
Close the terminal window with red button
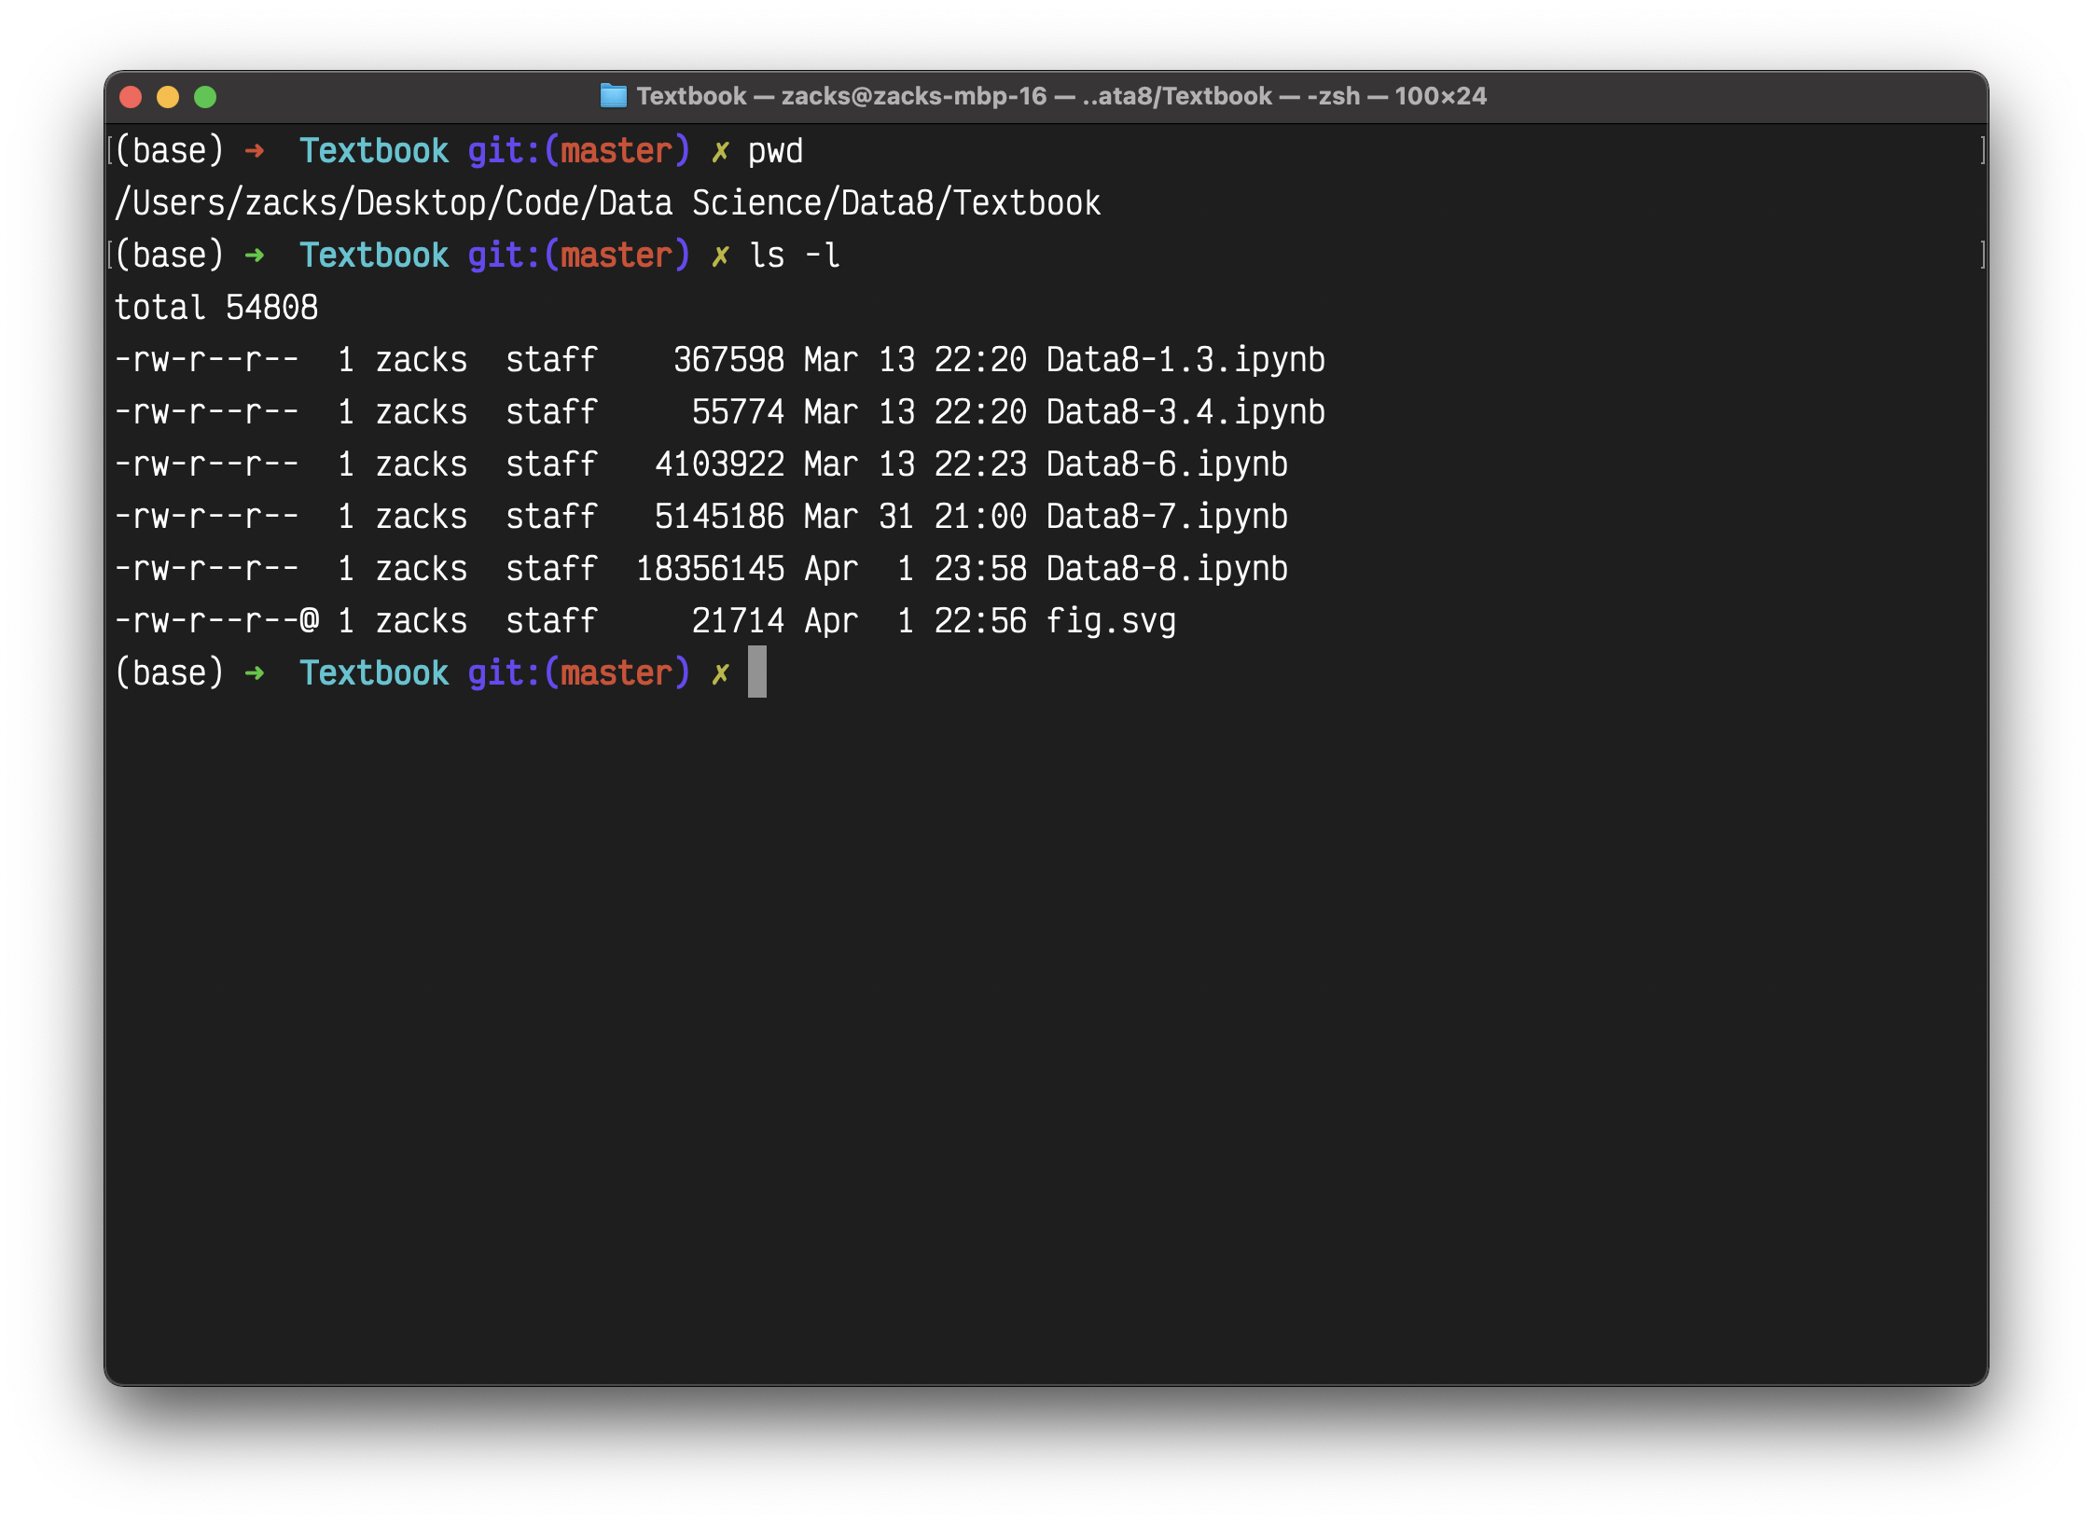[131, 97]
